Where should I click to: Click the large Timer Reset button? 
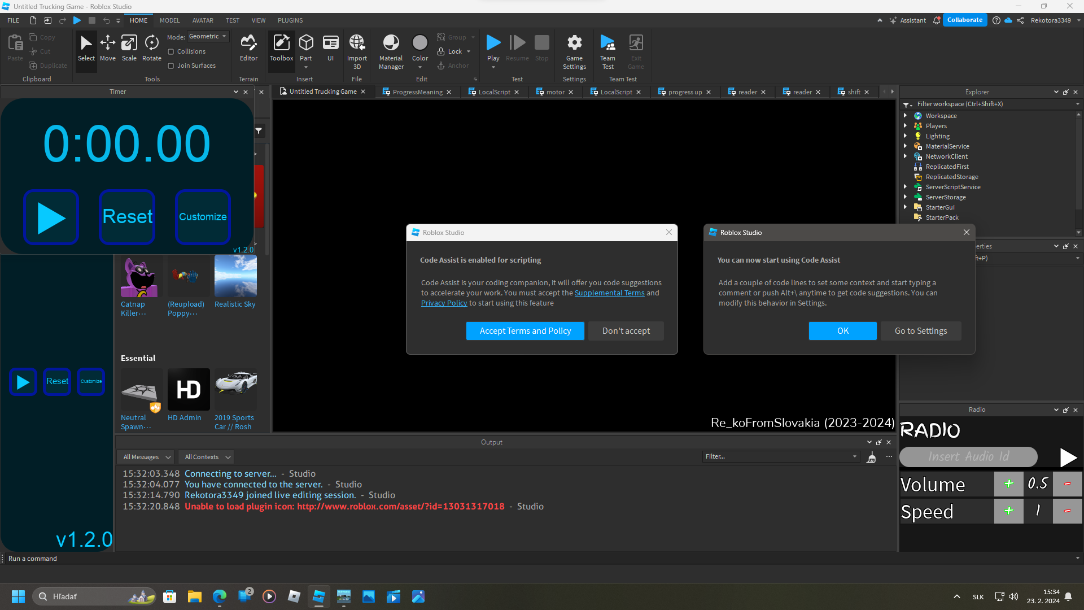point(127,217)
